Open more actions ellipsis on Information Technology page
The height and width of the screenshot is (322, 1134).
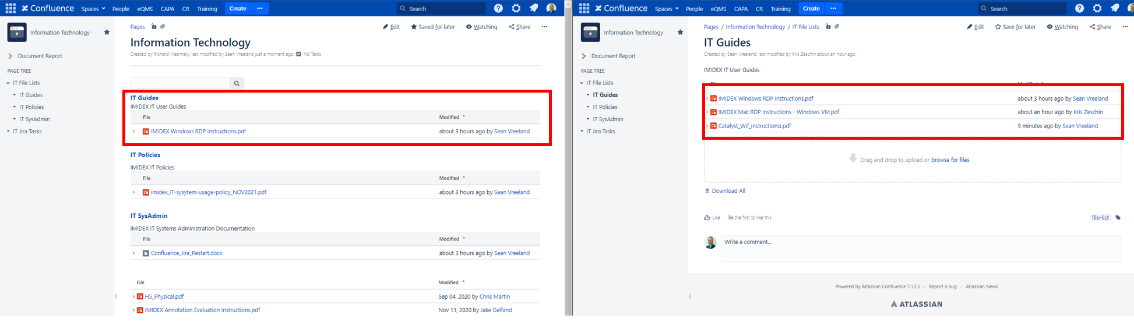[544, 27]
